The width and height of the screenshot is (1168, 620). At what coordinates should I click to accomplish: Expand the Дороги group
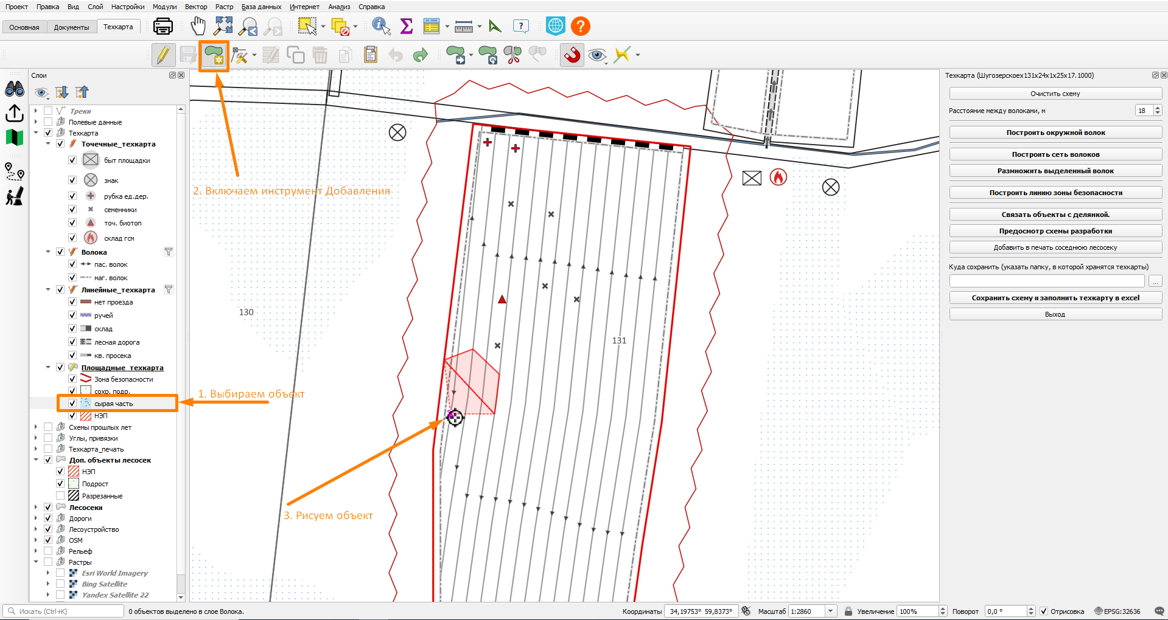point(36,518)
